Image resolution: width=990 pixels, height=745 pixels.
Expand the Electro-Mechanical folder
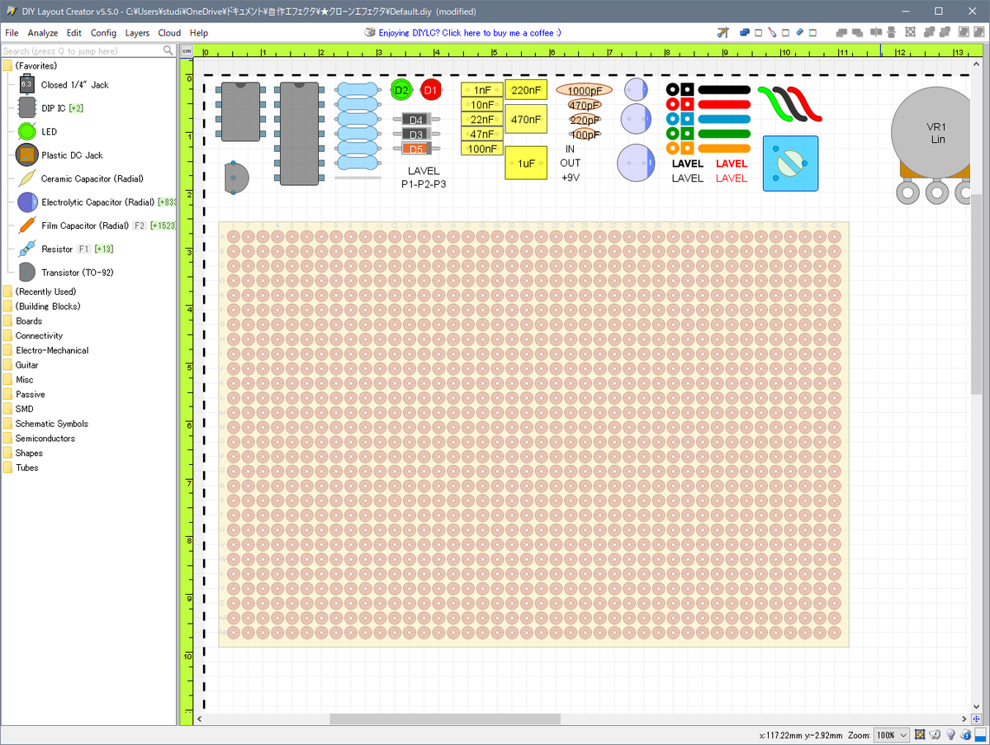point(45,350)
